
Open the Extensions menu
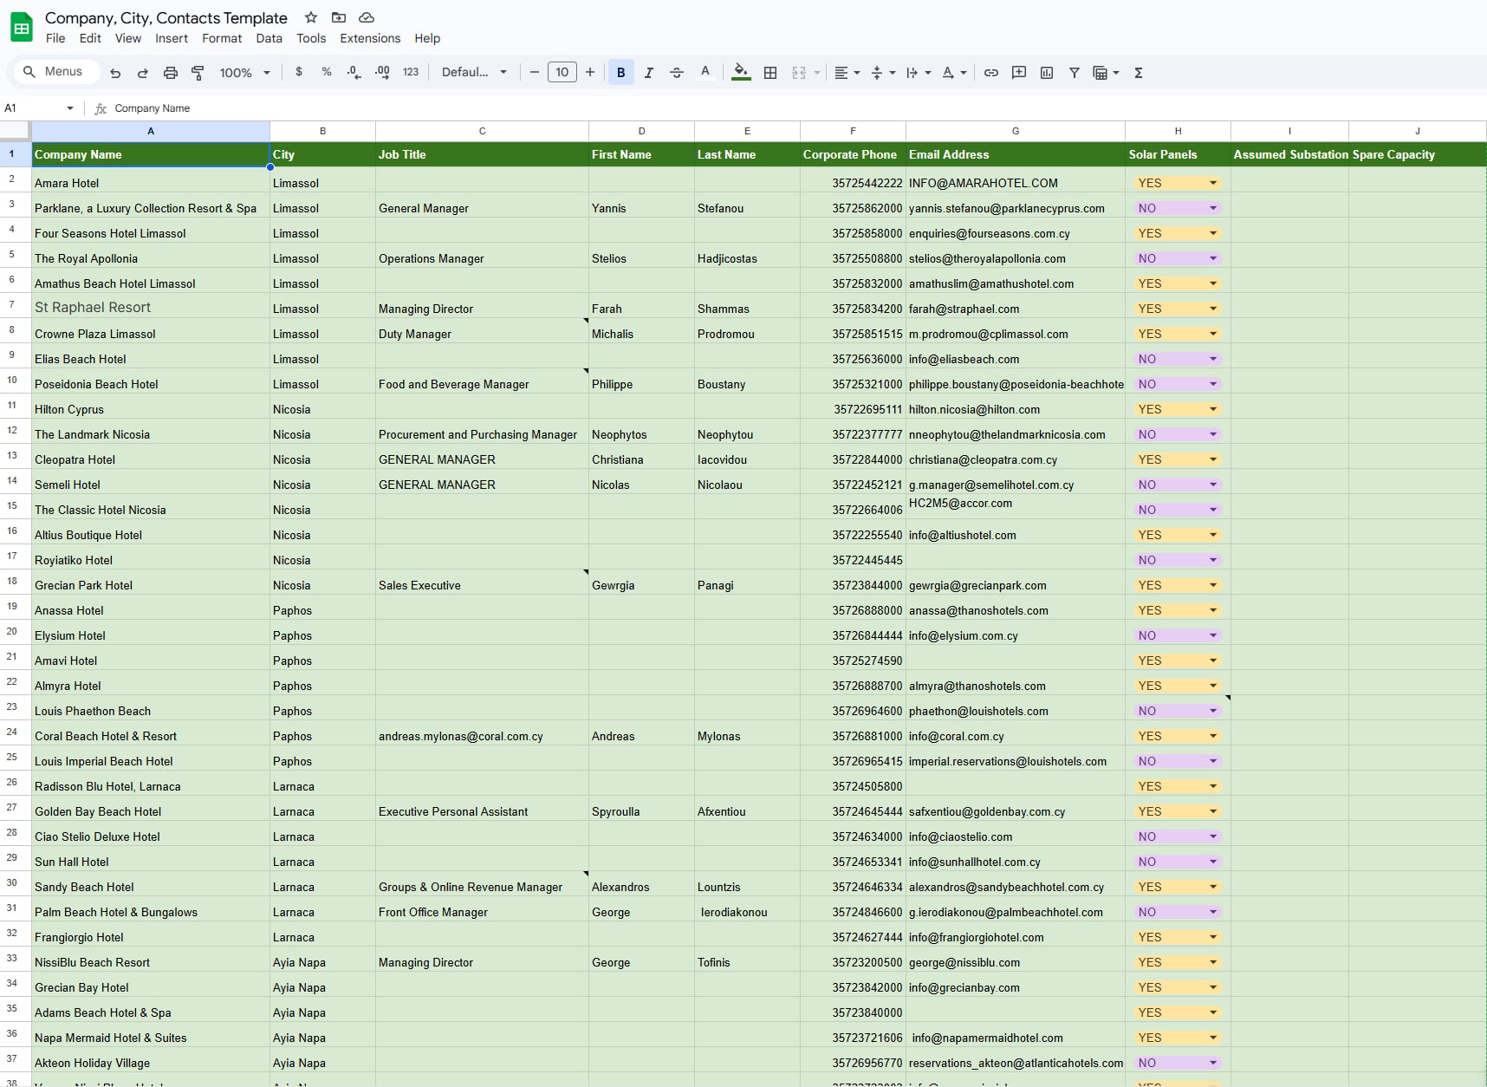tap(370, 38)
